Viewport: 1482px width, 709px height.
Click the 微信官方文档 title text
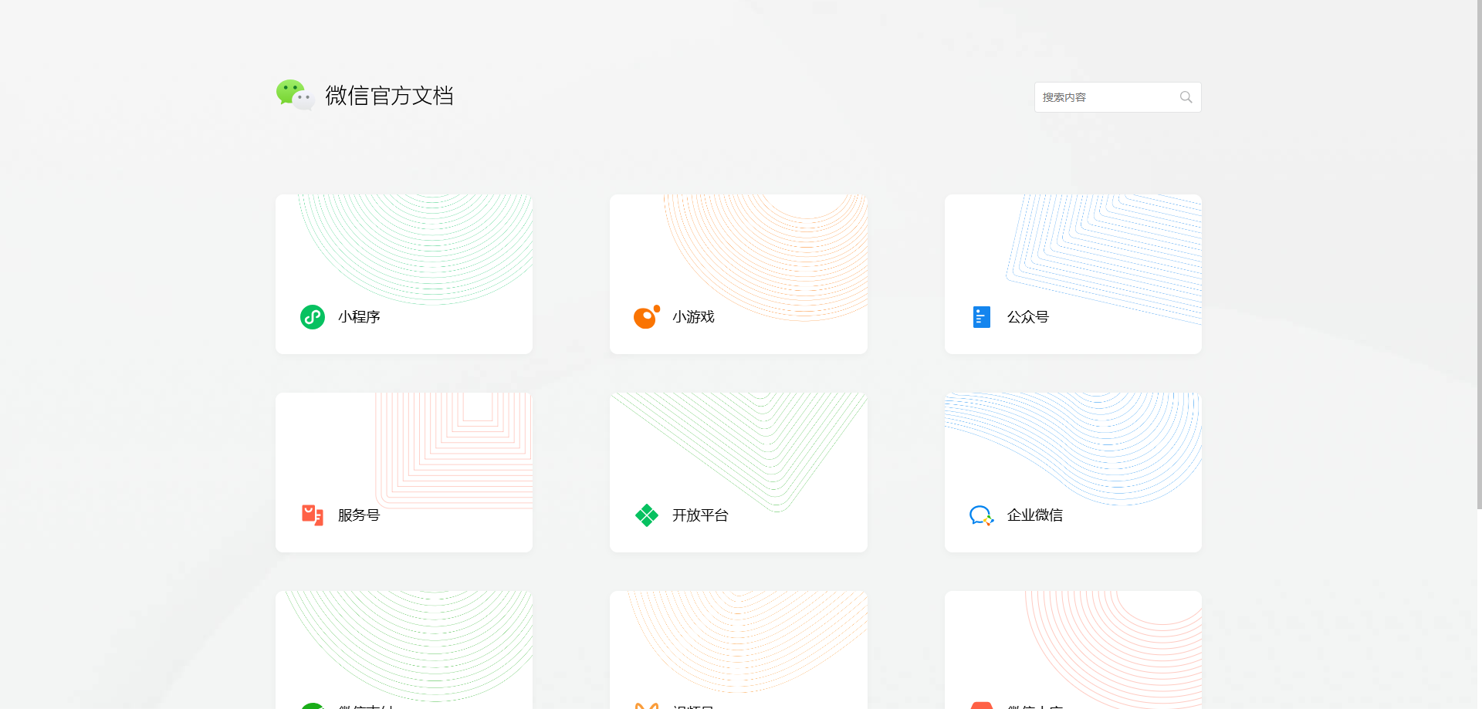(x=389, y=96)
